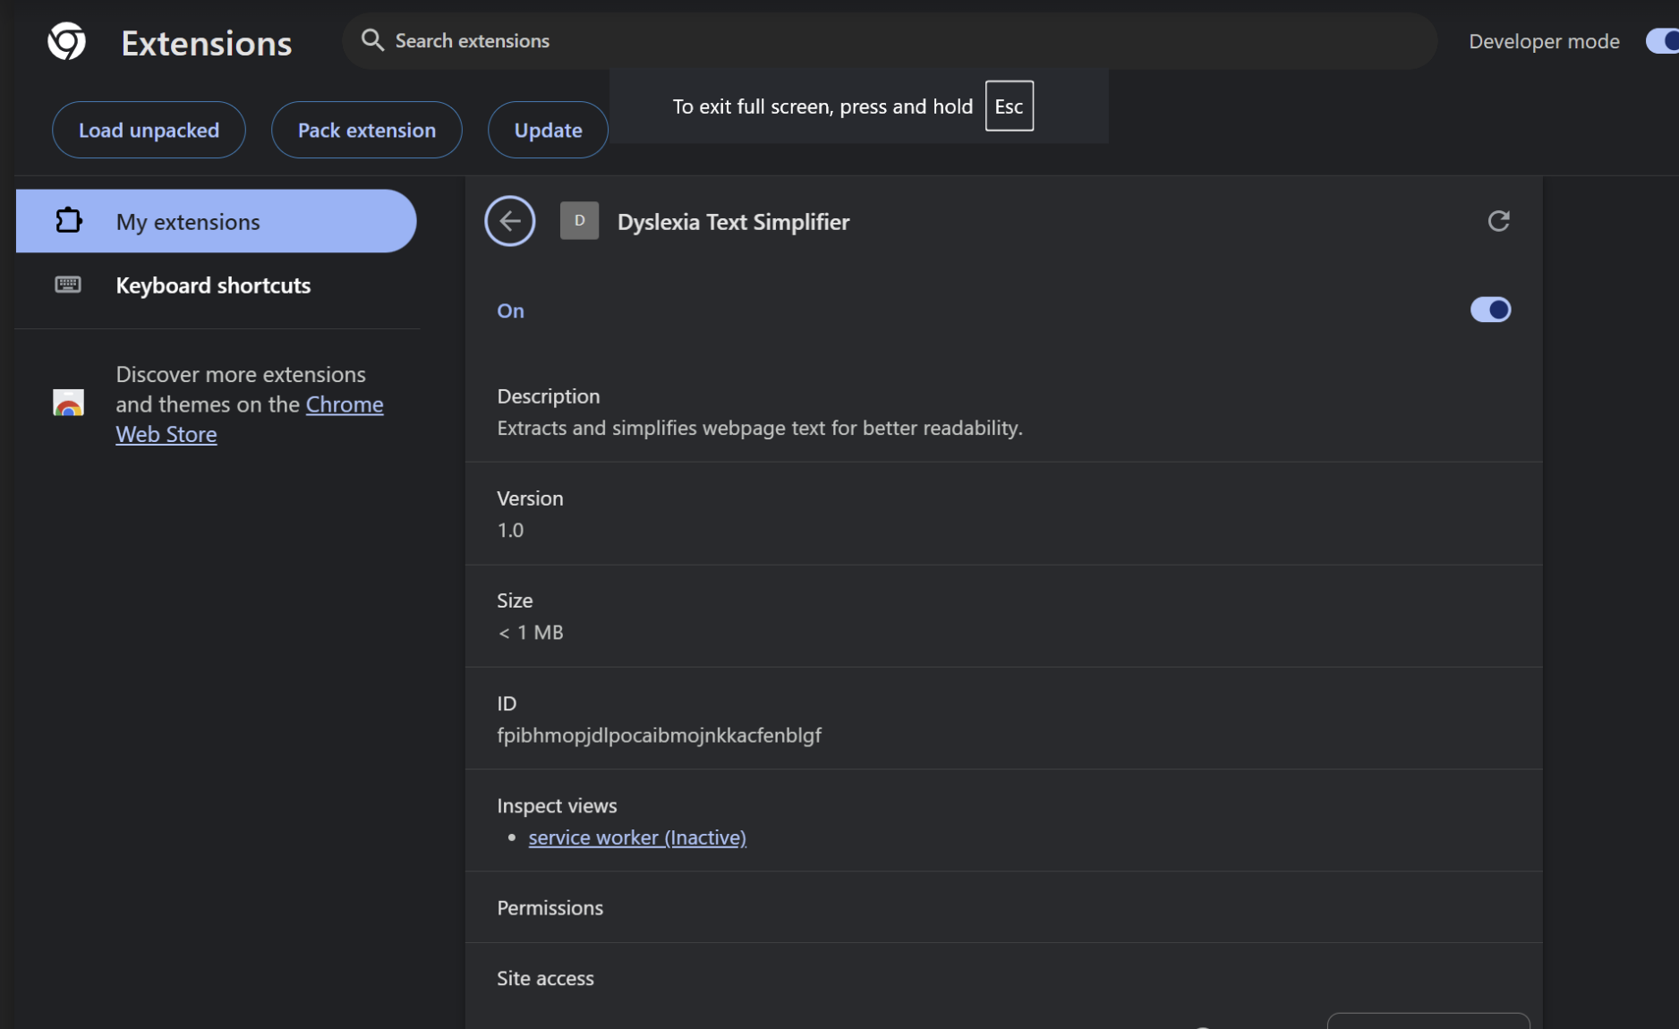Click the Load unpacked button
This screenshot has width=1679, height=1029.
click(x=149, y=131)
